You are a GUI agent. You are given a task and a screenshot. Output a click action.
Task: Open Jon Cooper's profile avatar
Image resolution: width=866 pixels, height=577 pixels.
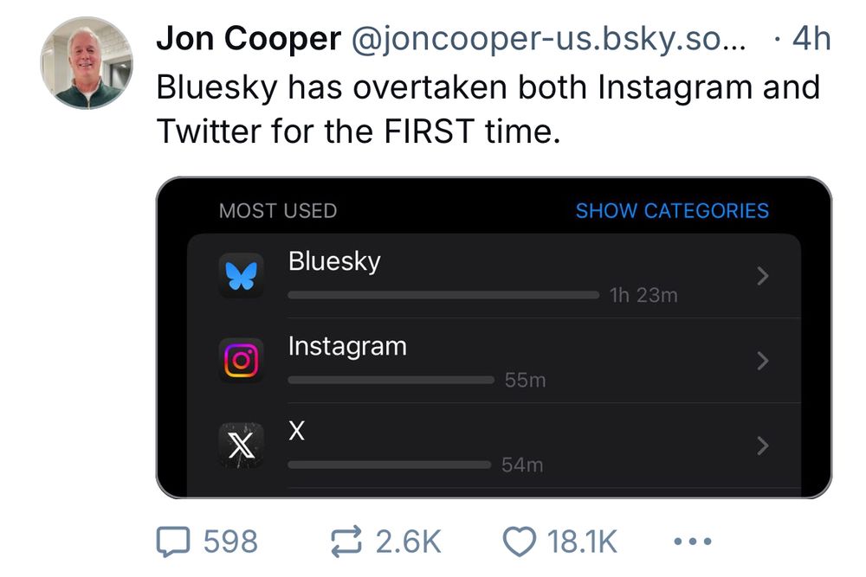(87, 63)
